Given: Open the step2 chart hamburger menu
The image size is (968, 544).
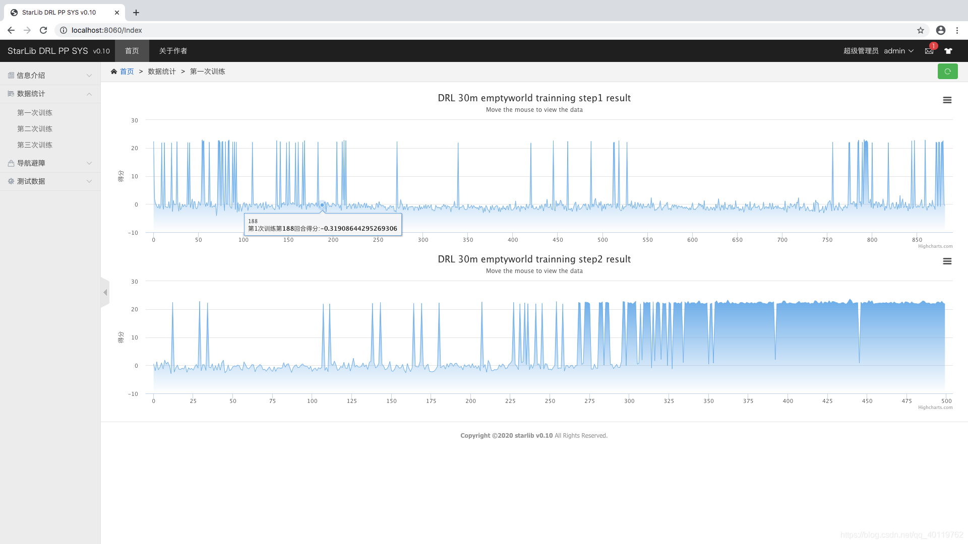Looking at the screenshot, I should [x=947, y=261].
